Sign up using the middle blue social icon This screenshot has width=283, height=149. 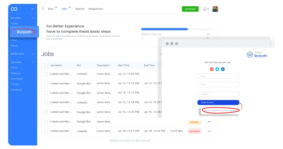[217, 69]
